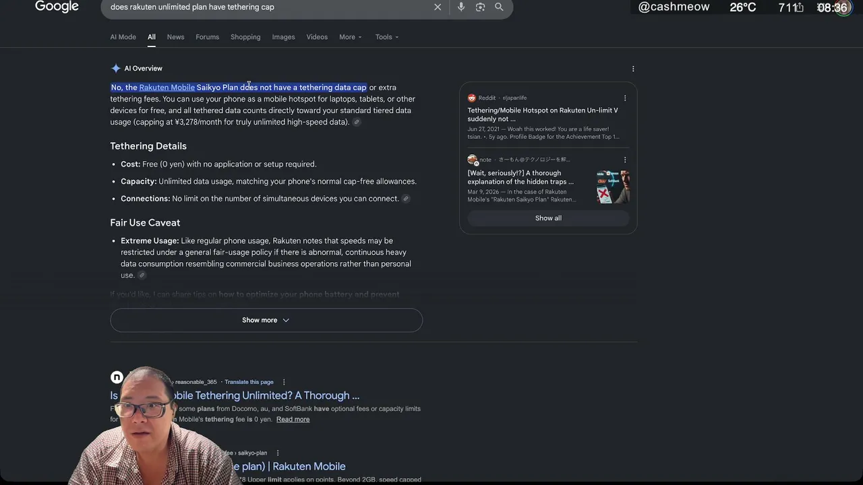Click 'Show all' sources button
Screen dimensions: 863x485
548,218
